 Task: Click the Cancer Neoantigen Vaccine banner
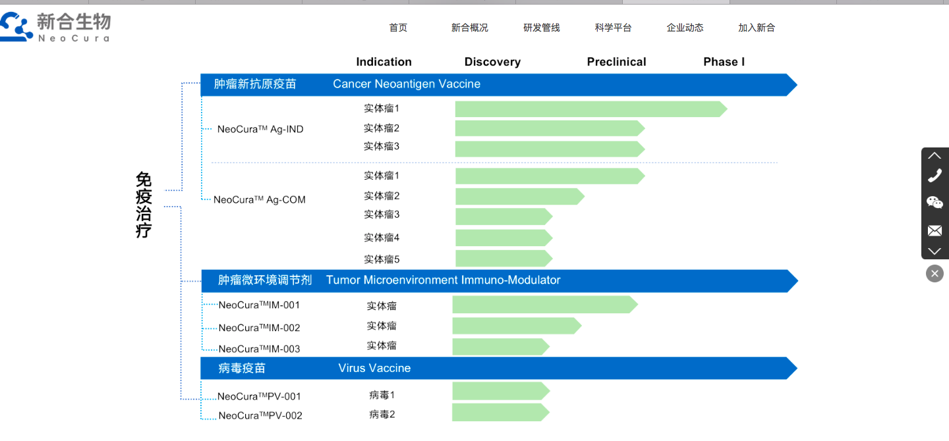point(494,84)
